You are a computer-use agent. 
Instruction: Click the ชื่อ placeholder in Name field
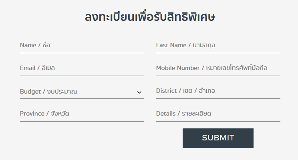pos(46,45)
